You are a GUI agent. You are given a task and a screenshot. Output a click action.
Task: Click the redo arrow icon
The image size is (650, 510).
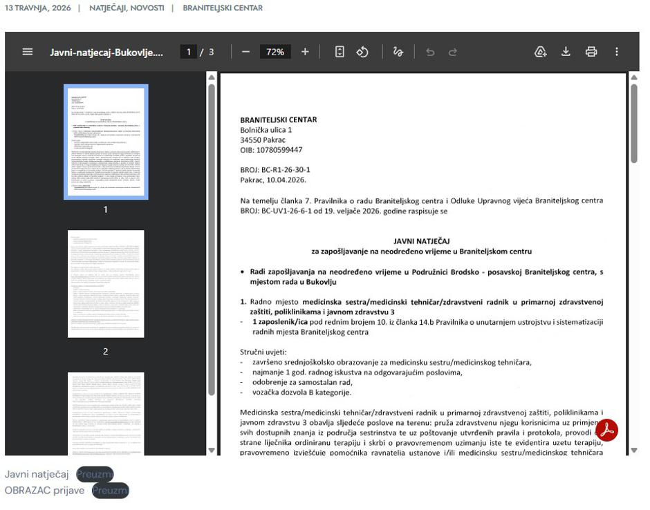tap(453, 52)
